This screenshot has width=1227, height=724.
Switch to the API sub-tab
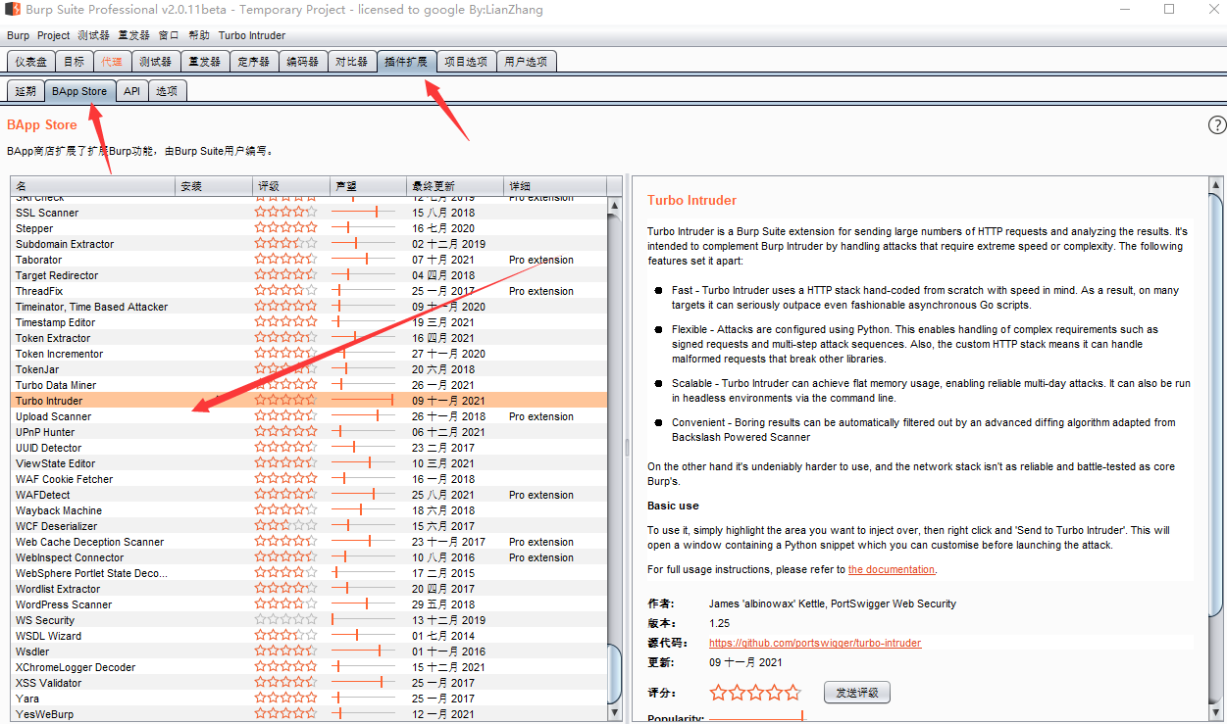click(131, 91)
